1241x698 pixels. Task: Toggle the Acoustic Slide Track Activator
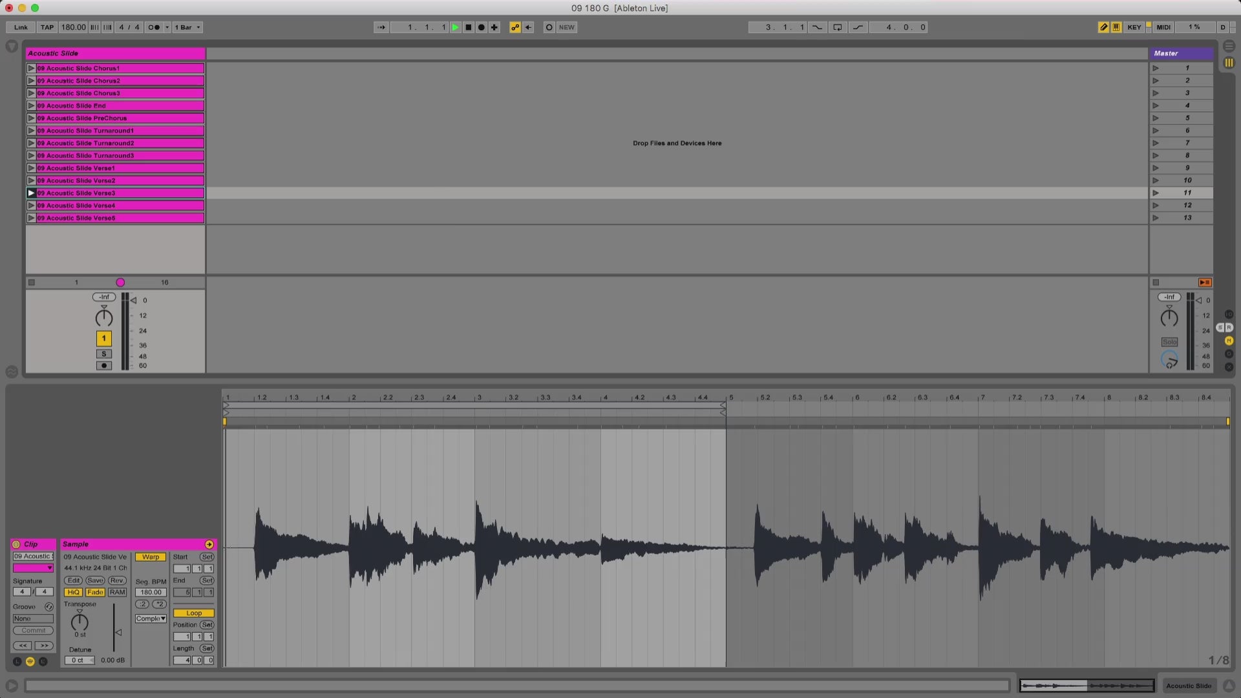click(x=103, y=338)
